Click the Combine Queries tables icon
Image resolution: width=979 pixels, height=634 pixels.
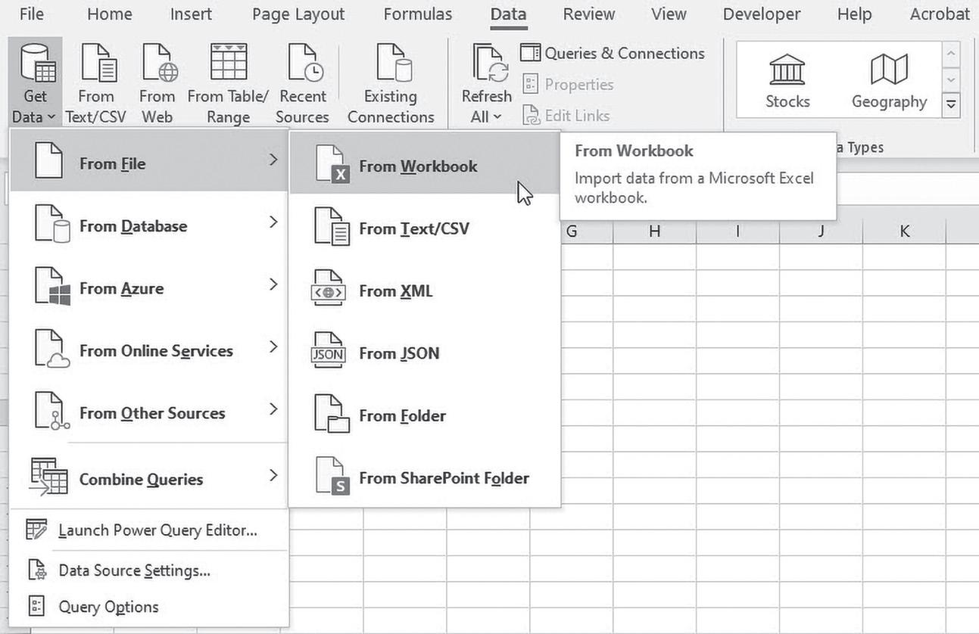[49, 477]
